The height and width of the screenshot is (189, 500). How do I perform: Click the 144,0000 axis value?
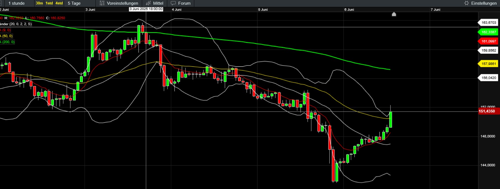tap(488, 165)
